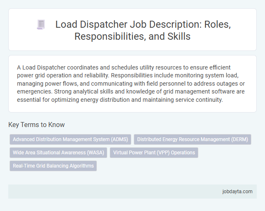Open the Advanced Distribution Management System (ADMS) tag

click(x=70, y=139)
